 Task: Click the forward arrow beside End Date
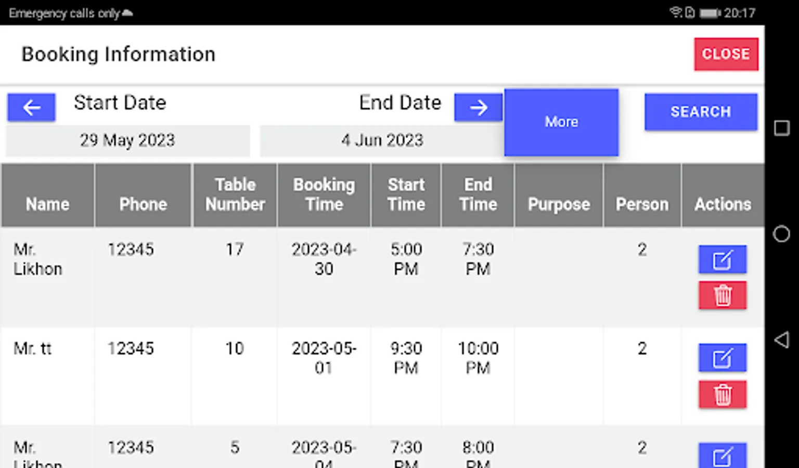click(x=478, y=108)
